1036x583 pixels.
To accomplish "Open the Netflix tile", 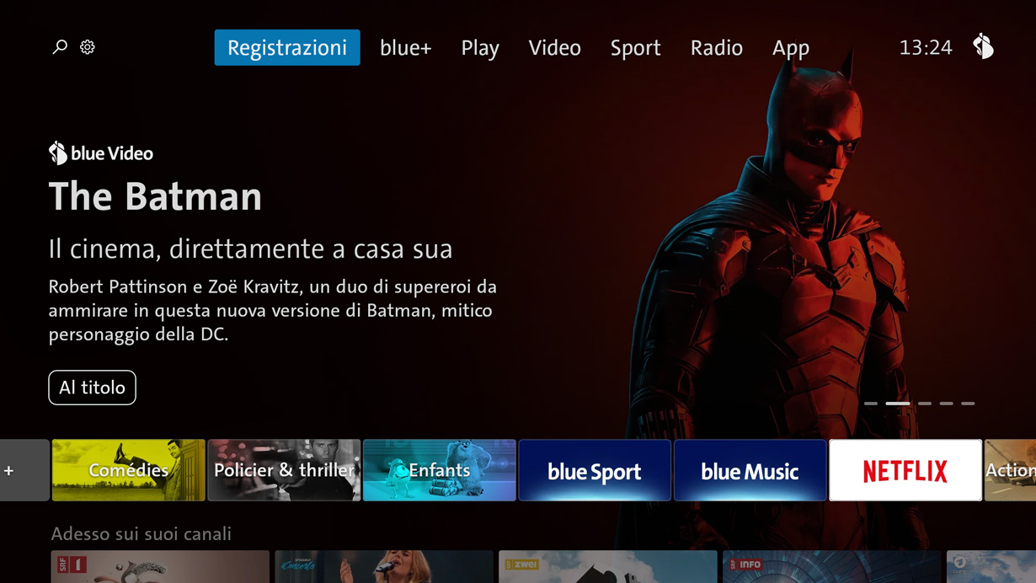I will pos(905,470).
